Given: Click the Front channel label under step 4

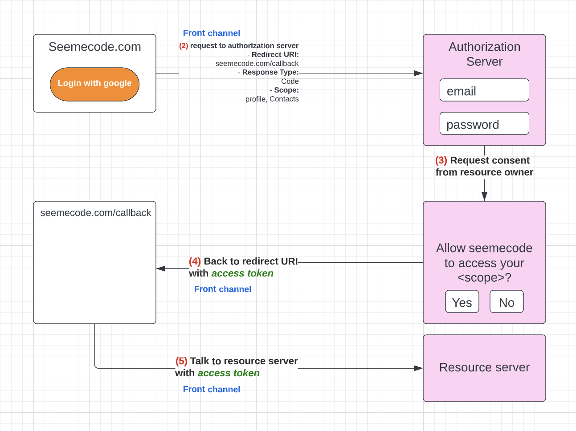Looking at the screenshot, I should click(223, 289).
